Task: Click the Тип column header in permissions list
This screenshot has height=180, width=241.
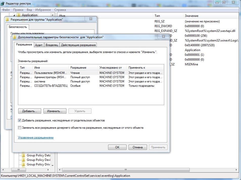Action: click(26, 68)
